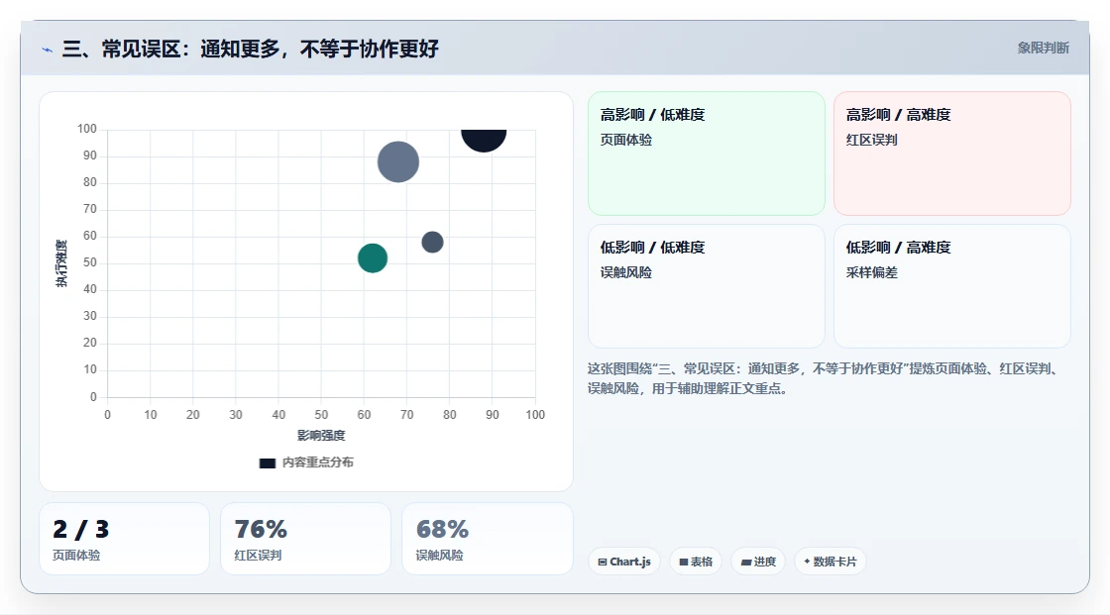Click the large gray-blue bubble
Viewport: 1110px width, 615px height.
(x=397, y=162)
